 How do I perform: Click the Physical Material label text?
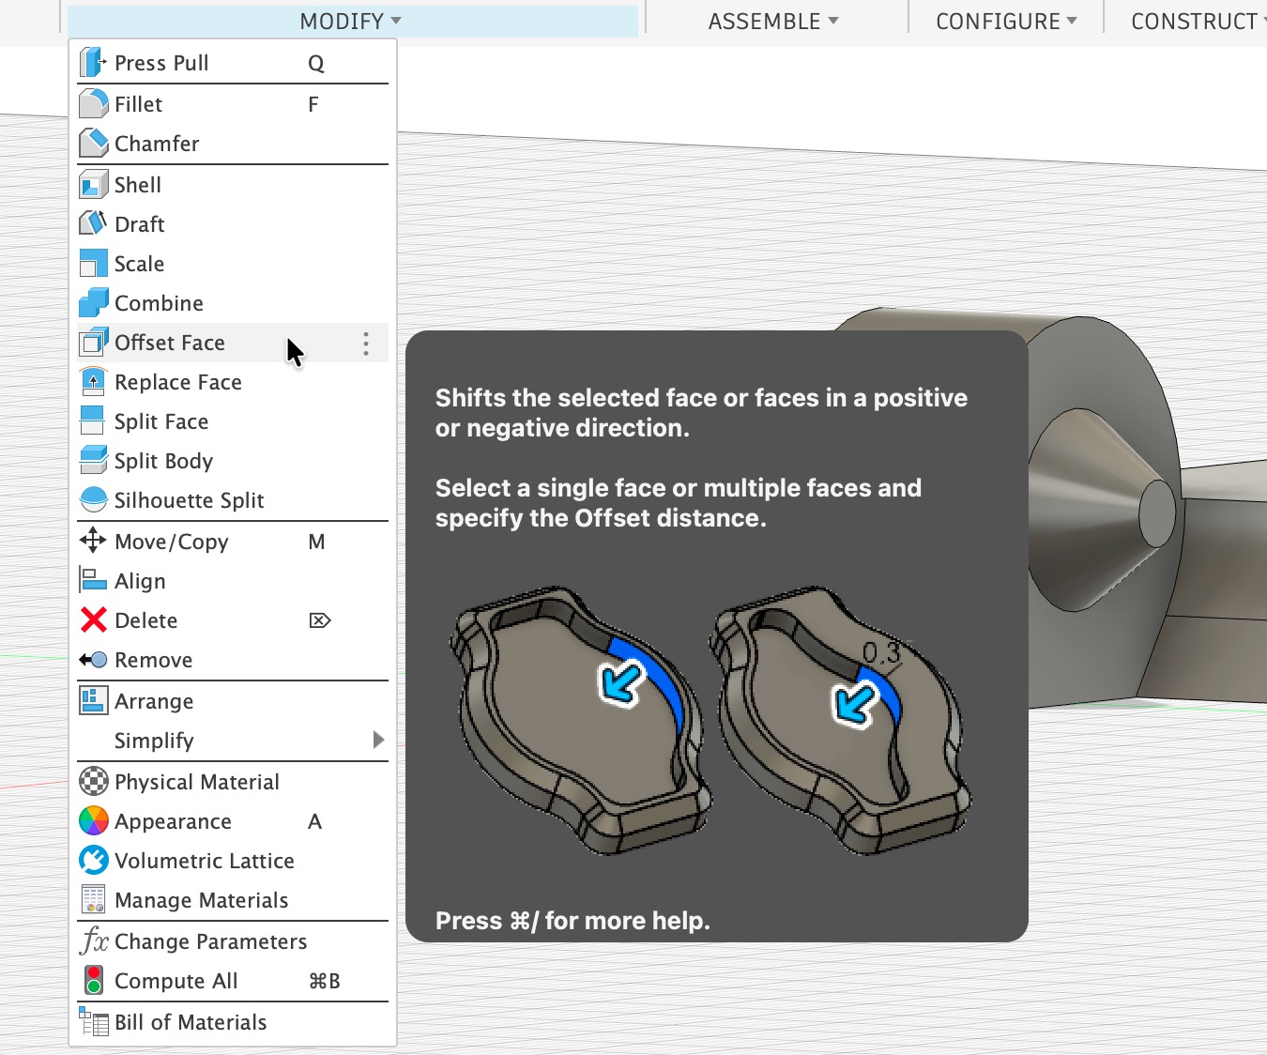tap(197, 782)
